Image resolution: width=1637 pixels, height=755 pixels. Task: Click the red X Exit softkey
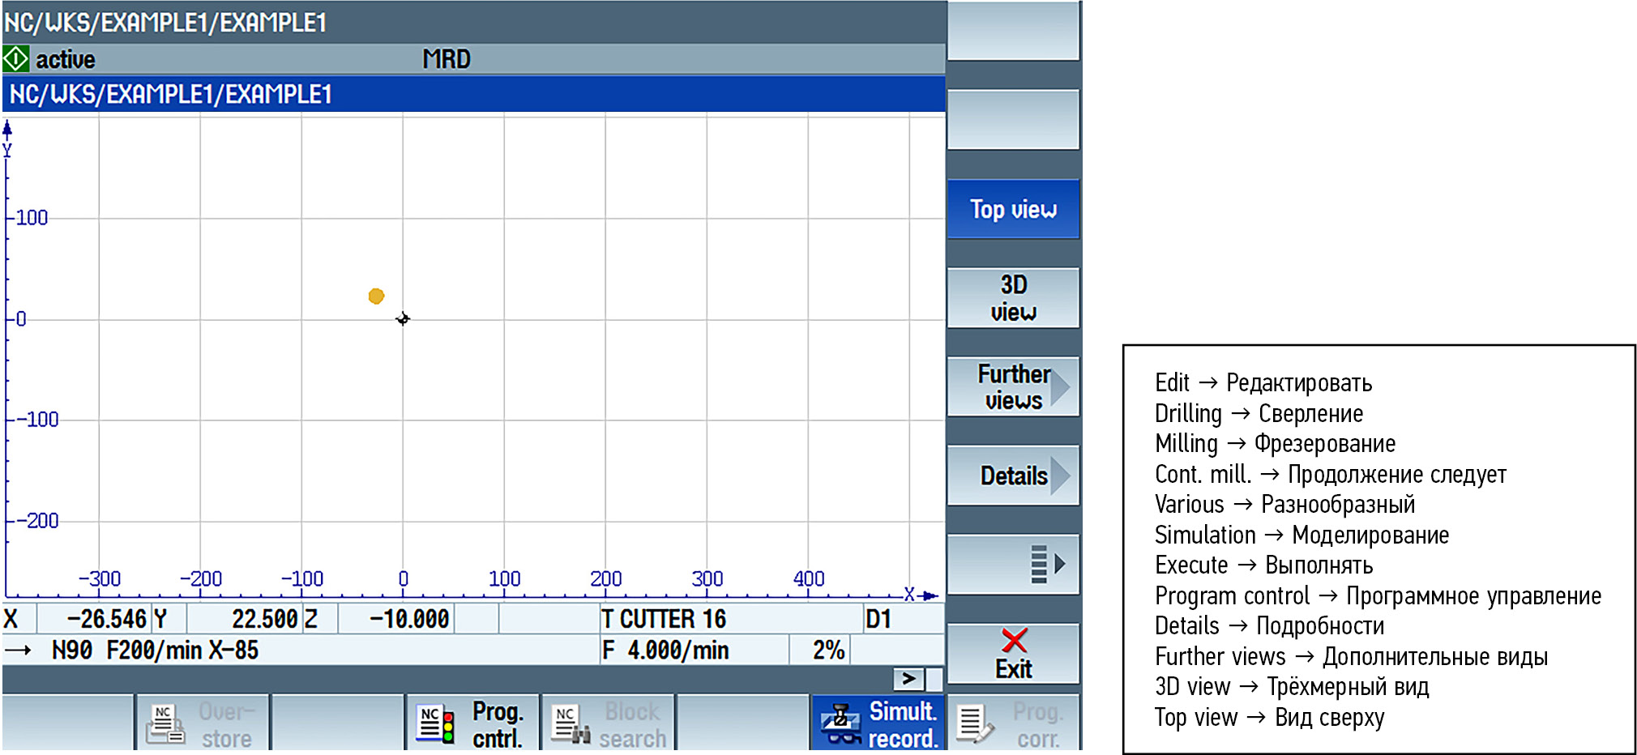1013,655
